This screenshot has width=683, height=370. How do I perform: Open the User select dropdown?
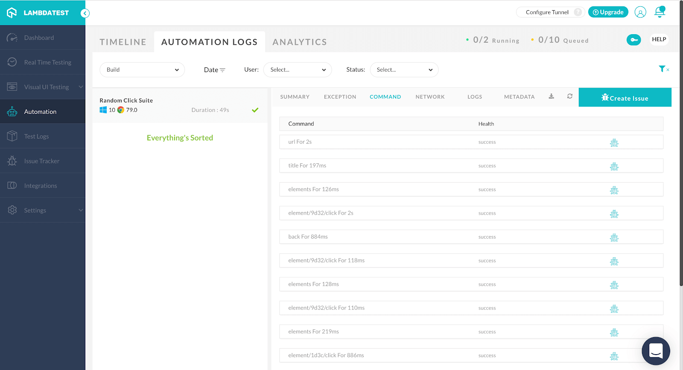[298, 70]
